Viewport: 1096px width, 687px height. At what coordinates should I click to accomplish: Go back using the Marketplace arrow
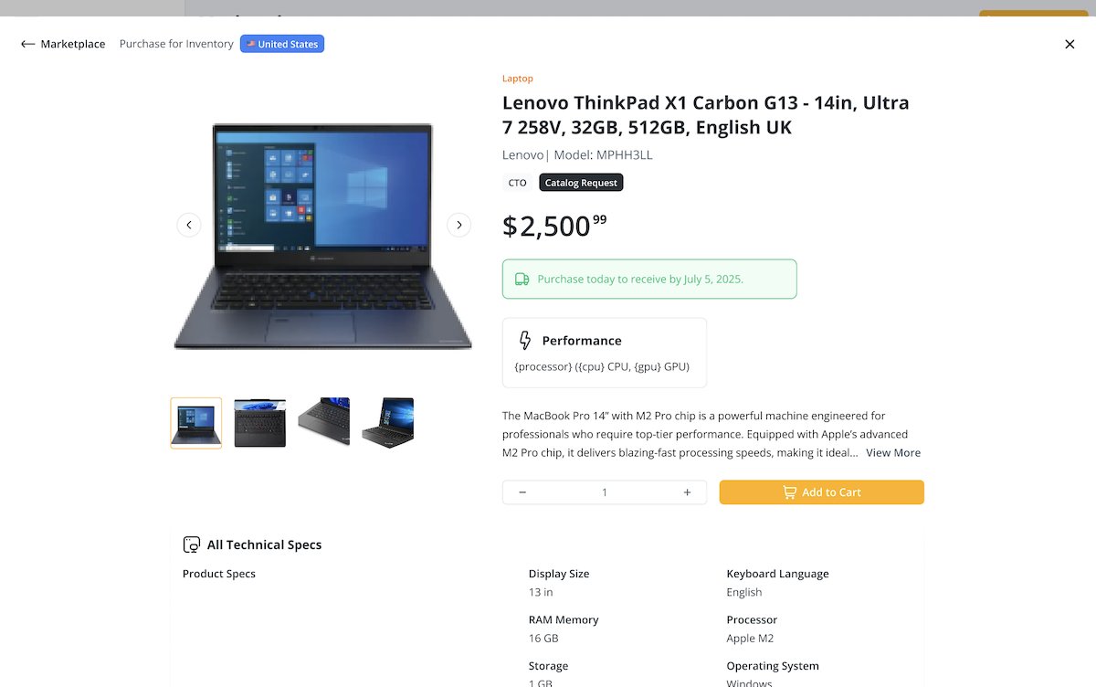(x=27, y=44)
